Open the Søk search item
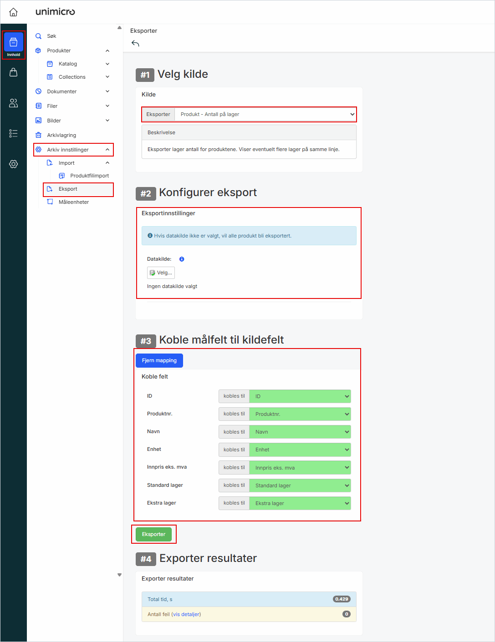495x642 pixels. pyautogui.click(x=51, y=36)
